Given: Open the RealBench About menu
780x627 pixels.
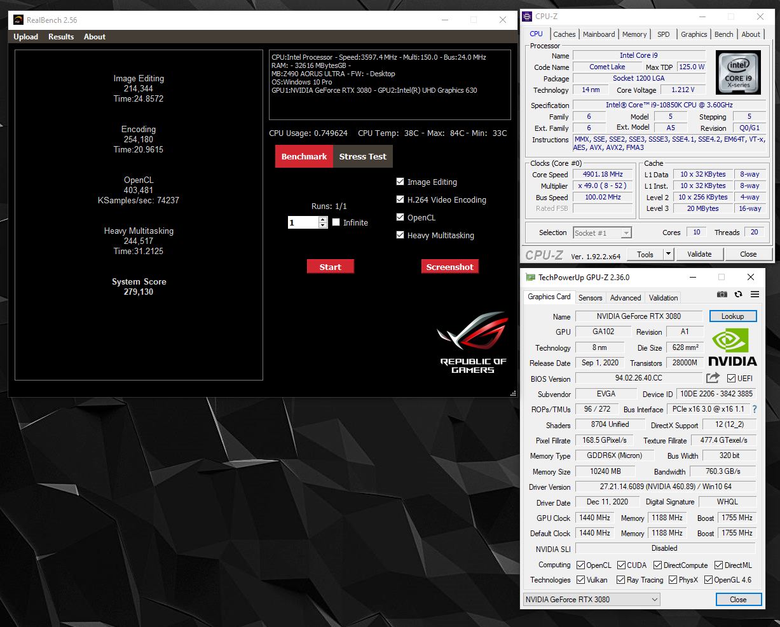Looking at the screenshot, I should [x=95, y=37].
